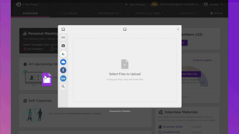Expand the Interview Prep menu
The width and height of the screenshot is (239, 134).
(149, 13)
